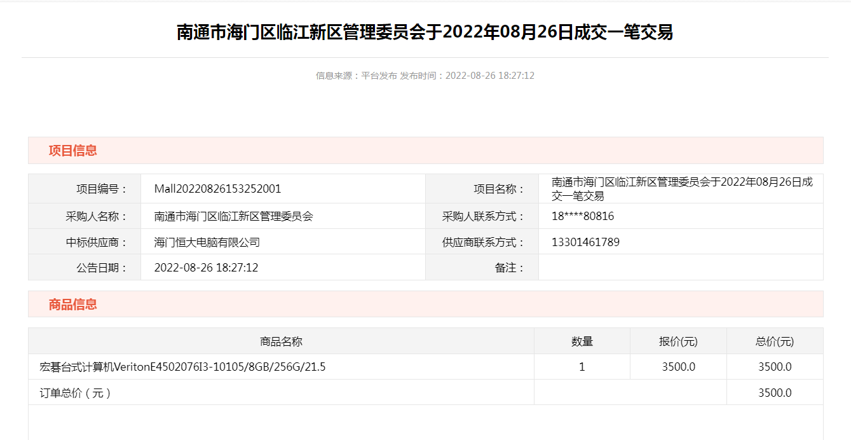Viewport: 851px width, 440px height.
Task: Click the 项目名称 label cell
Action: 500,189
